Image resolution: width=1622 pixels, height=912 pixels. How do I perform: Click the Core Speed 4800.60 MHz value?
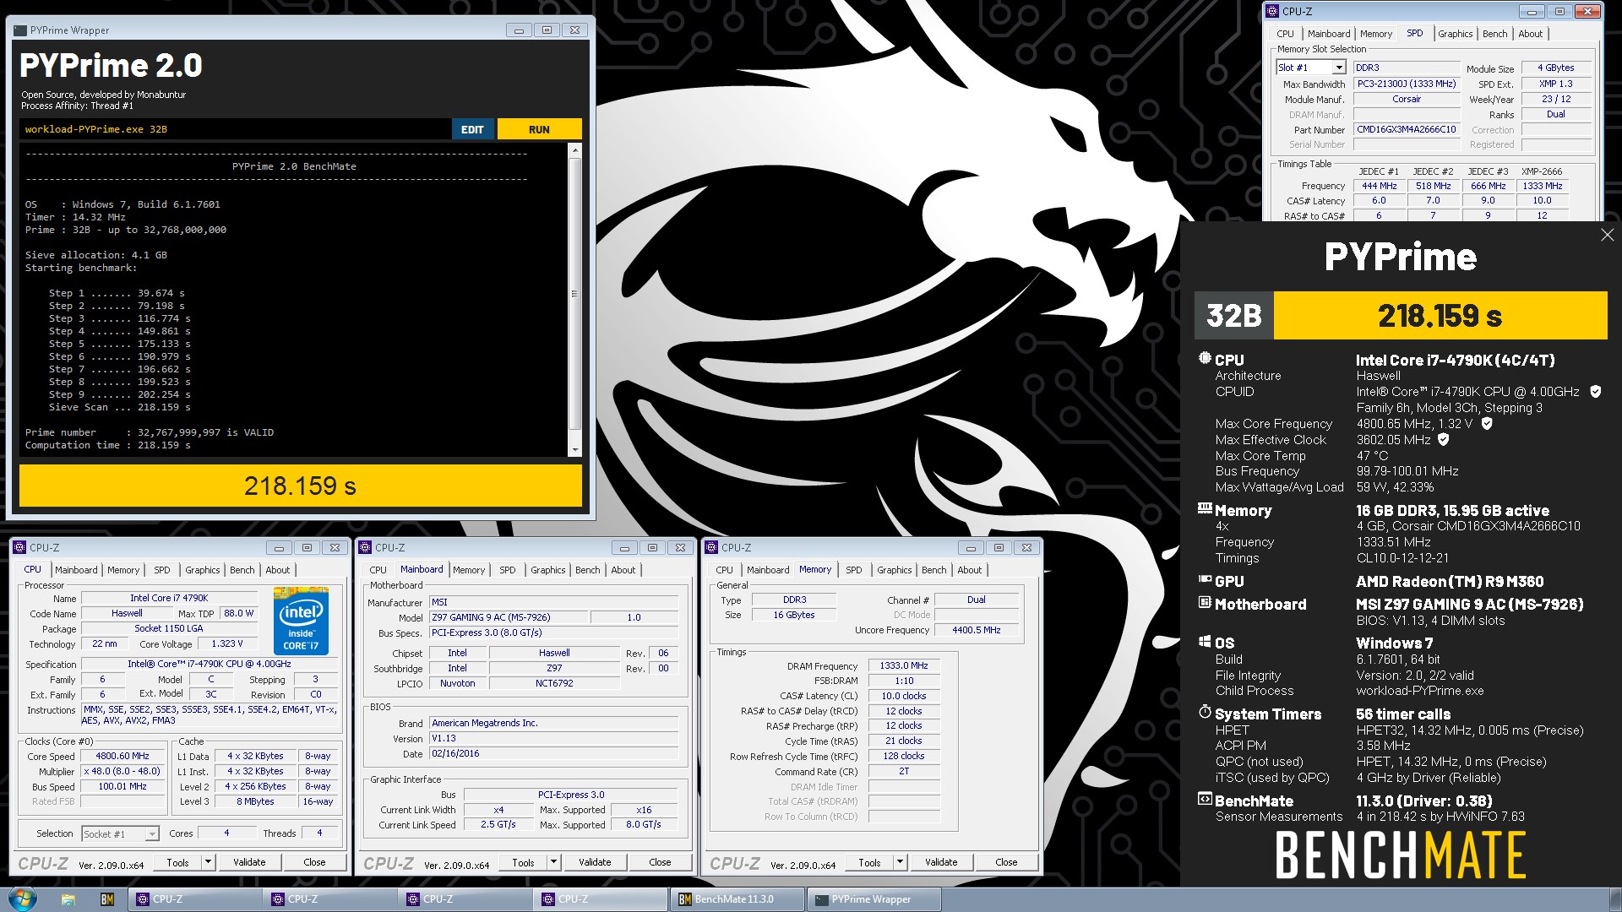[122, 756]
